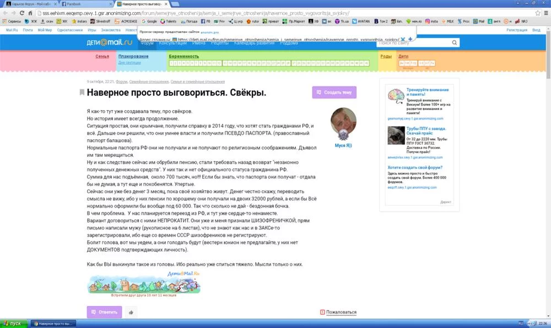Open the FB bookmark in bookmarks bar
551x328 pixels.
pyautogui.click(x=206, y=21)
